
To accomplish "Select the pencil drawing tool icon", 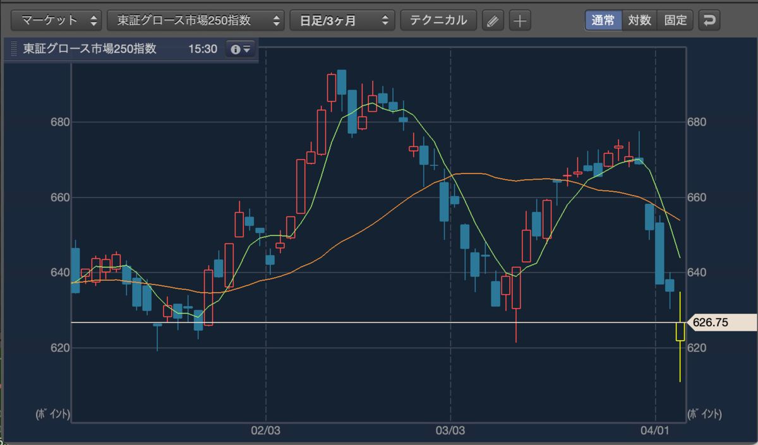I will coord(493,20).
